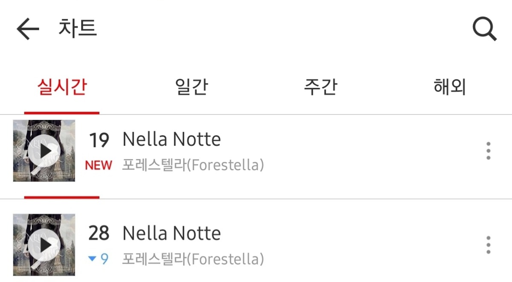Screen dimensions: 512x282
Task: Tap artist 포레스텔라(Forestella) in the rank 19 row
Action: point(193,165)
